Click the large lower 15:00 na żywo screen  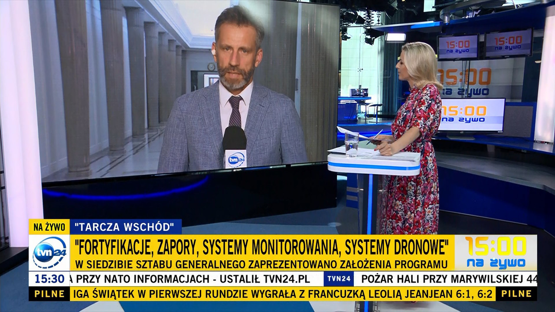471,115
